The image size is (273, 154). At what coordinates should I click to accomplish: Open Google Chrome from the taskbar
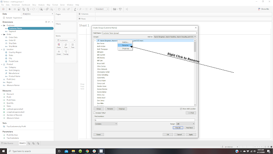pos(87,151)
